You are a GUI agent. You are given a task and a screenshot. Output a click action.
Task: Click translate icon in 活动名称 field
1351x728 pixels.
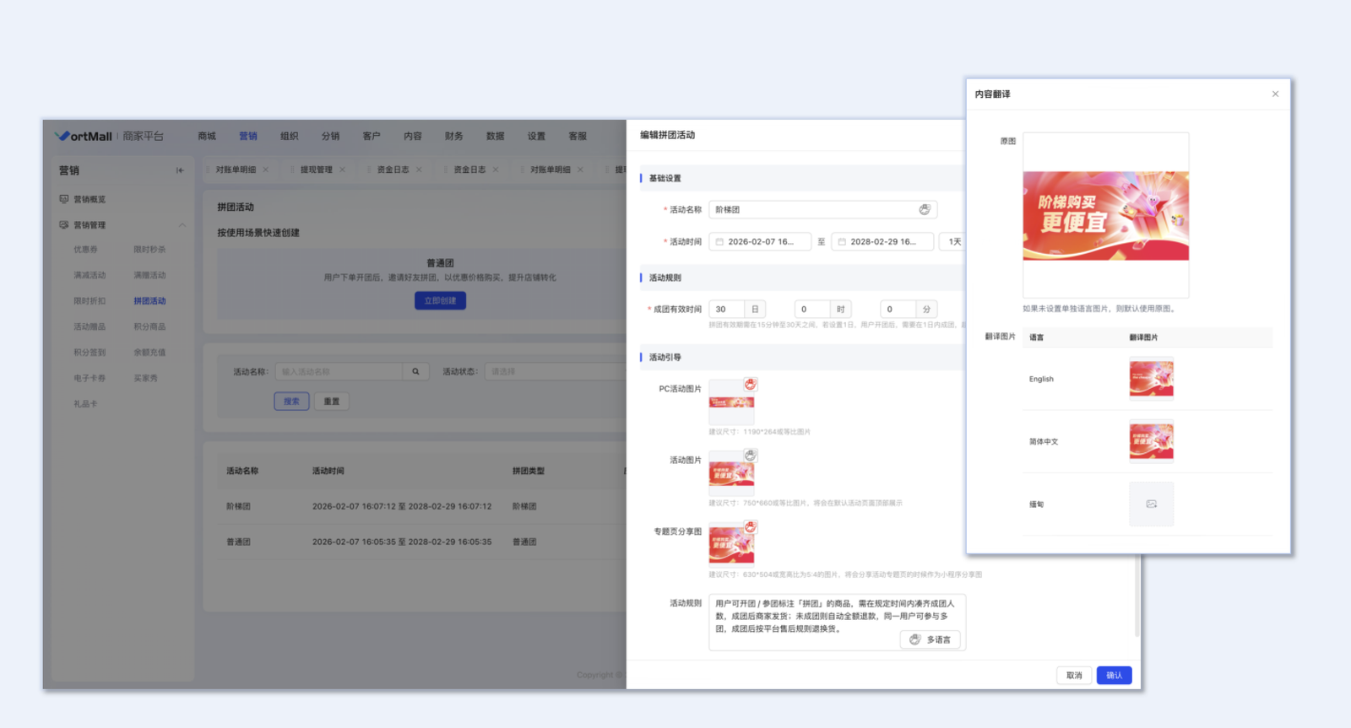click(925, 209)
